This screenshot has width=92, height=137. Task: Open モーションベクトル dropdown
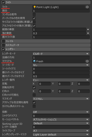[x=61, y=120]
